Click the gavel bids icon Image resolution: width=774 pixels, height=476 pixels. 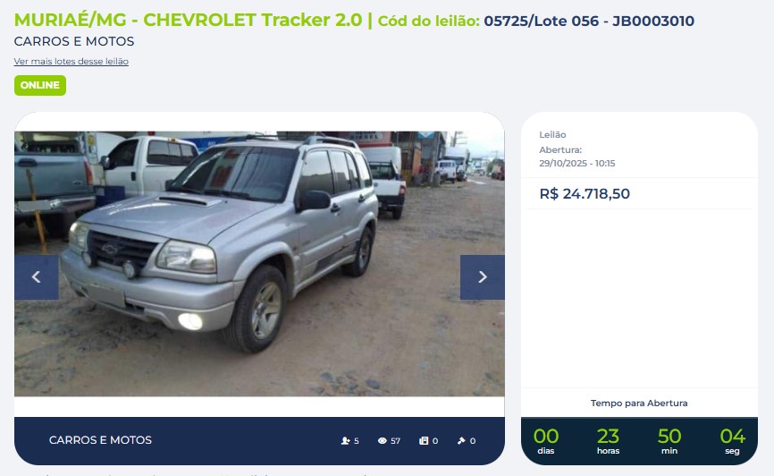click(461, 440)
